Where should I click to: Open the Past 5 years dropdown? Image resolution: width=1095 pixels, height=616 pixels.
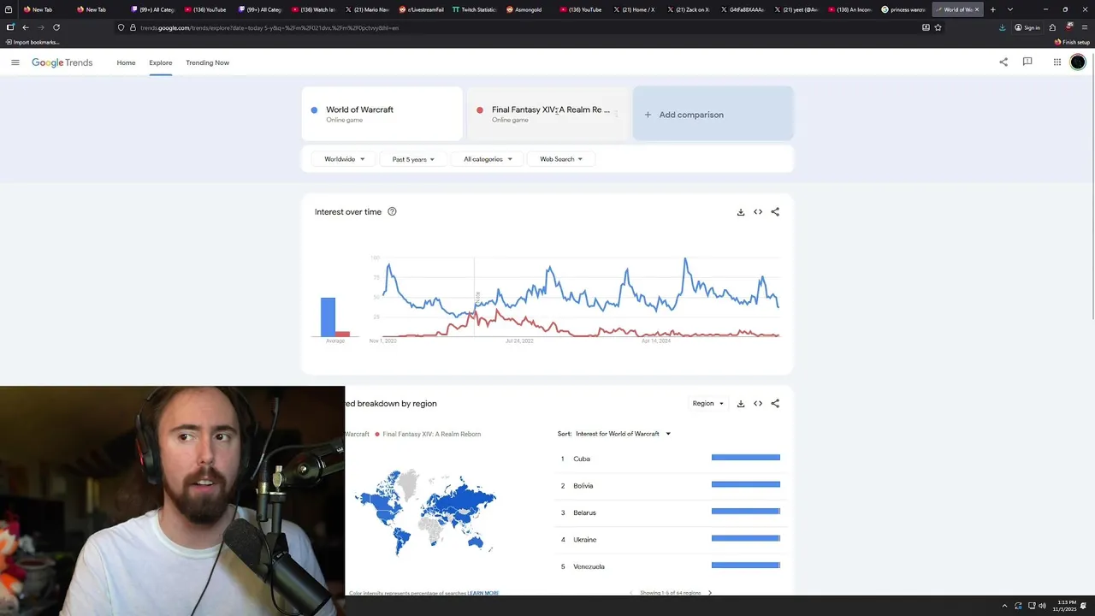click(x=413, y=159)
